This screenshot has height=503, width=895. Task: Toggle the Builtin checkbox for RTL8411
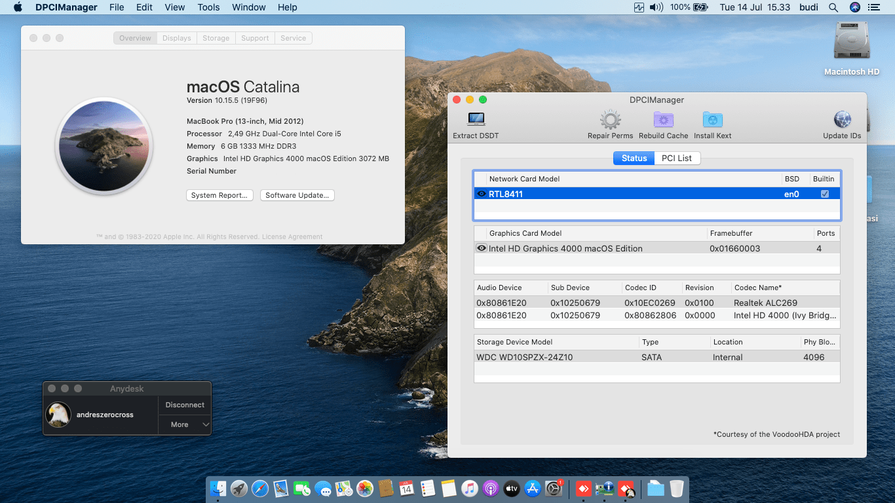click(x=825, y=193)
